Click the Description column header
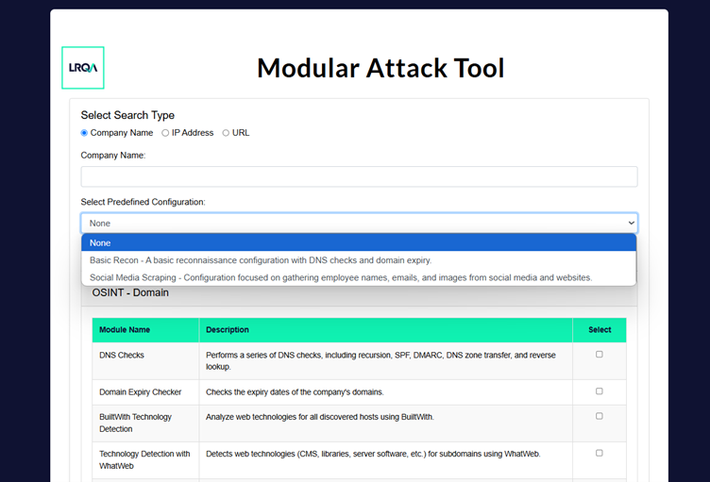710x482 pixels. click(228, 330)
